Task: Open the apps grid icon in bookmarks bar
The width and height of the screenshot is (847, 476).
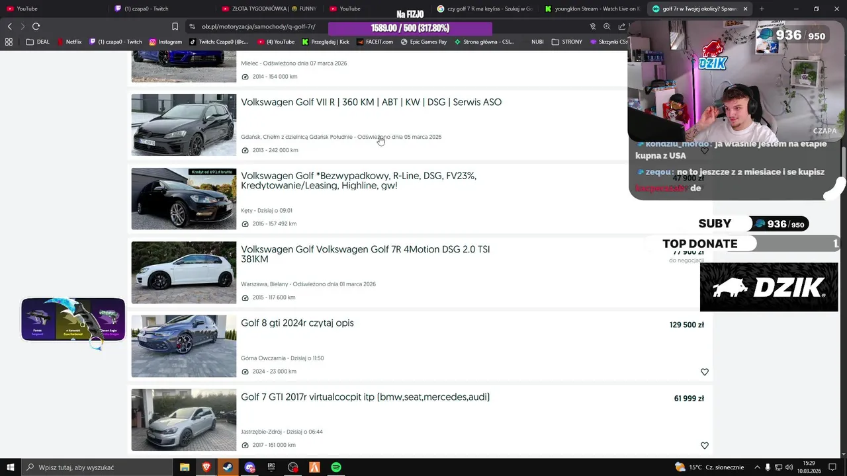Action: [9, 42]
